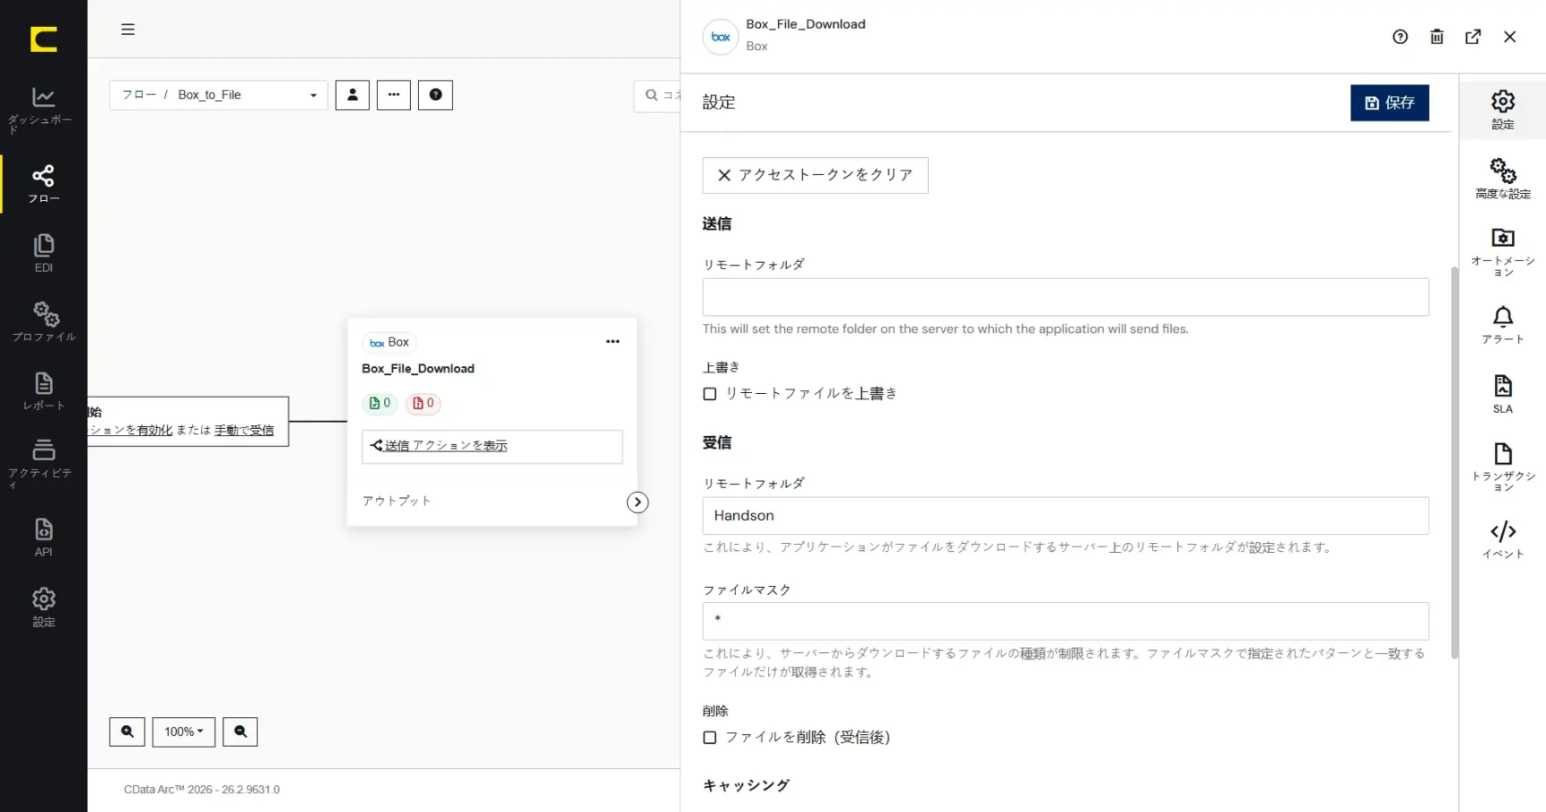
Task: Click the red failed file count badge
Action: coord(423,404)
